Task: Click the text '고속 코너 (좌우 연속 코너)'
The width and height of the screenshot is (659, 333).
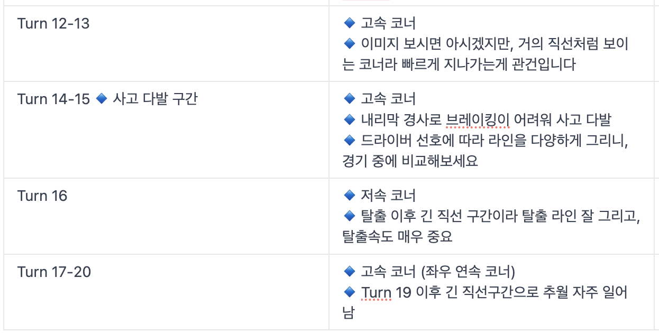Action: [x=438, y=272]
